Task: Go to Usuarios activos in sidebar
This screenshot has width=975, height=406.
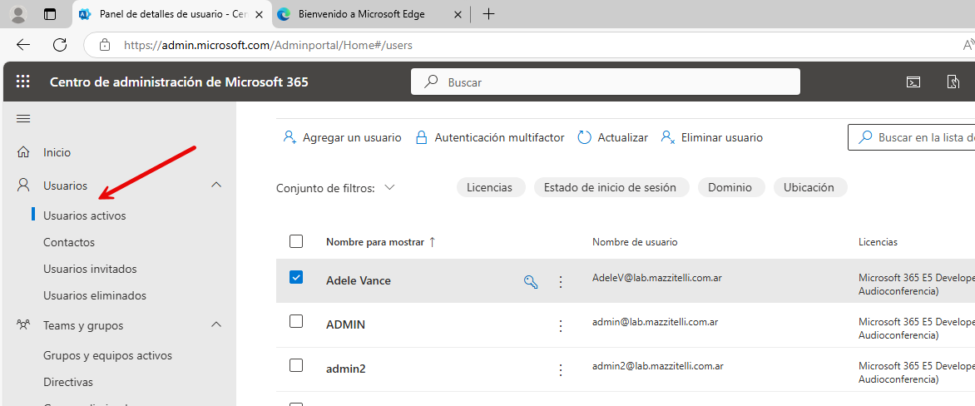Action: (85, 215)
